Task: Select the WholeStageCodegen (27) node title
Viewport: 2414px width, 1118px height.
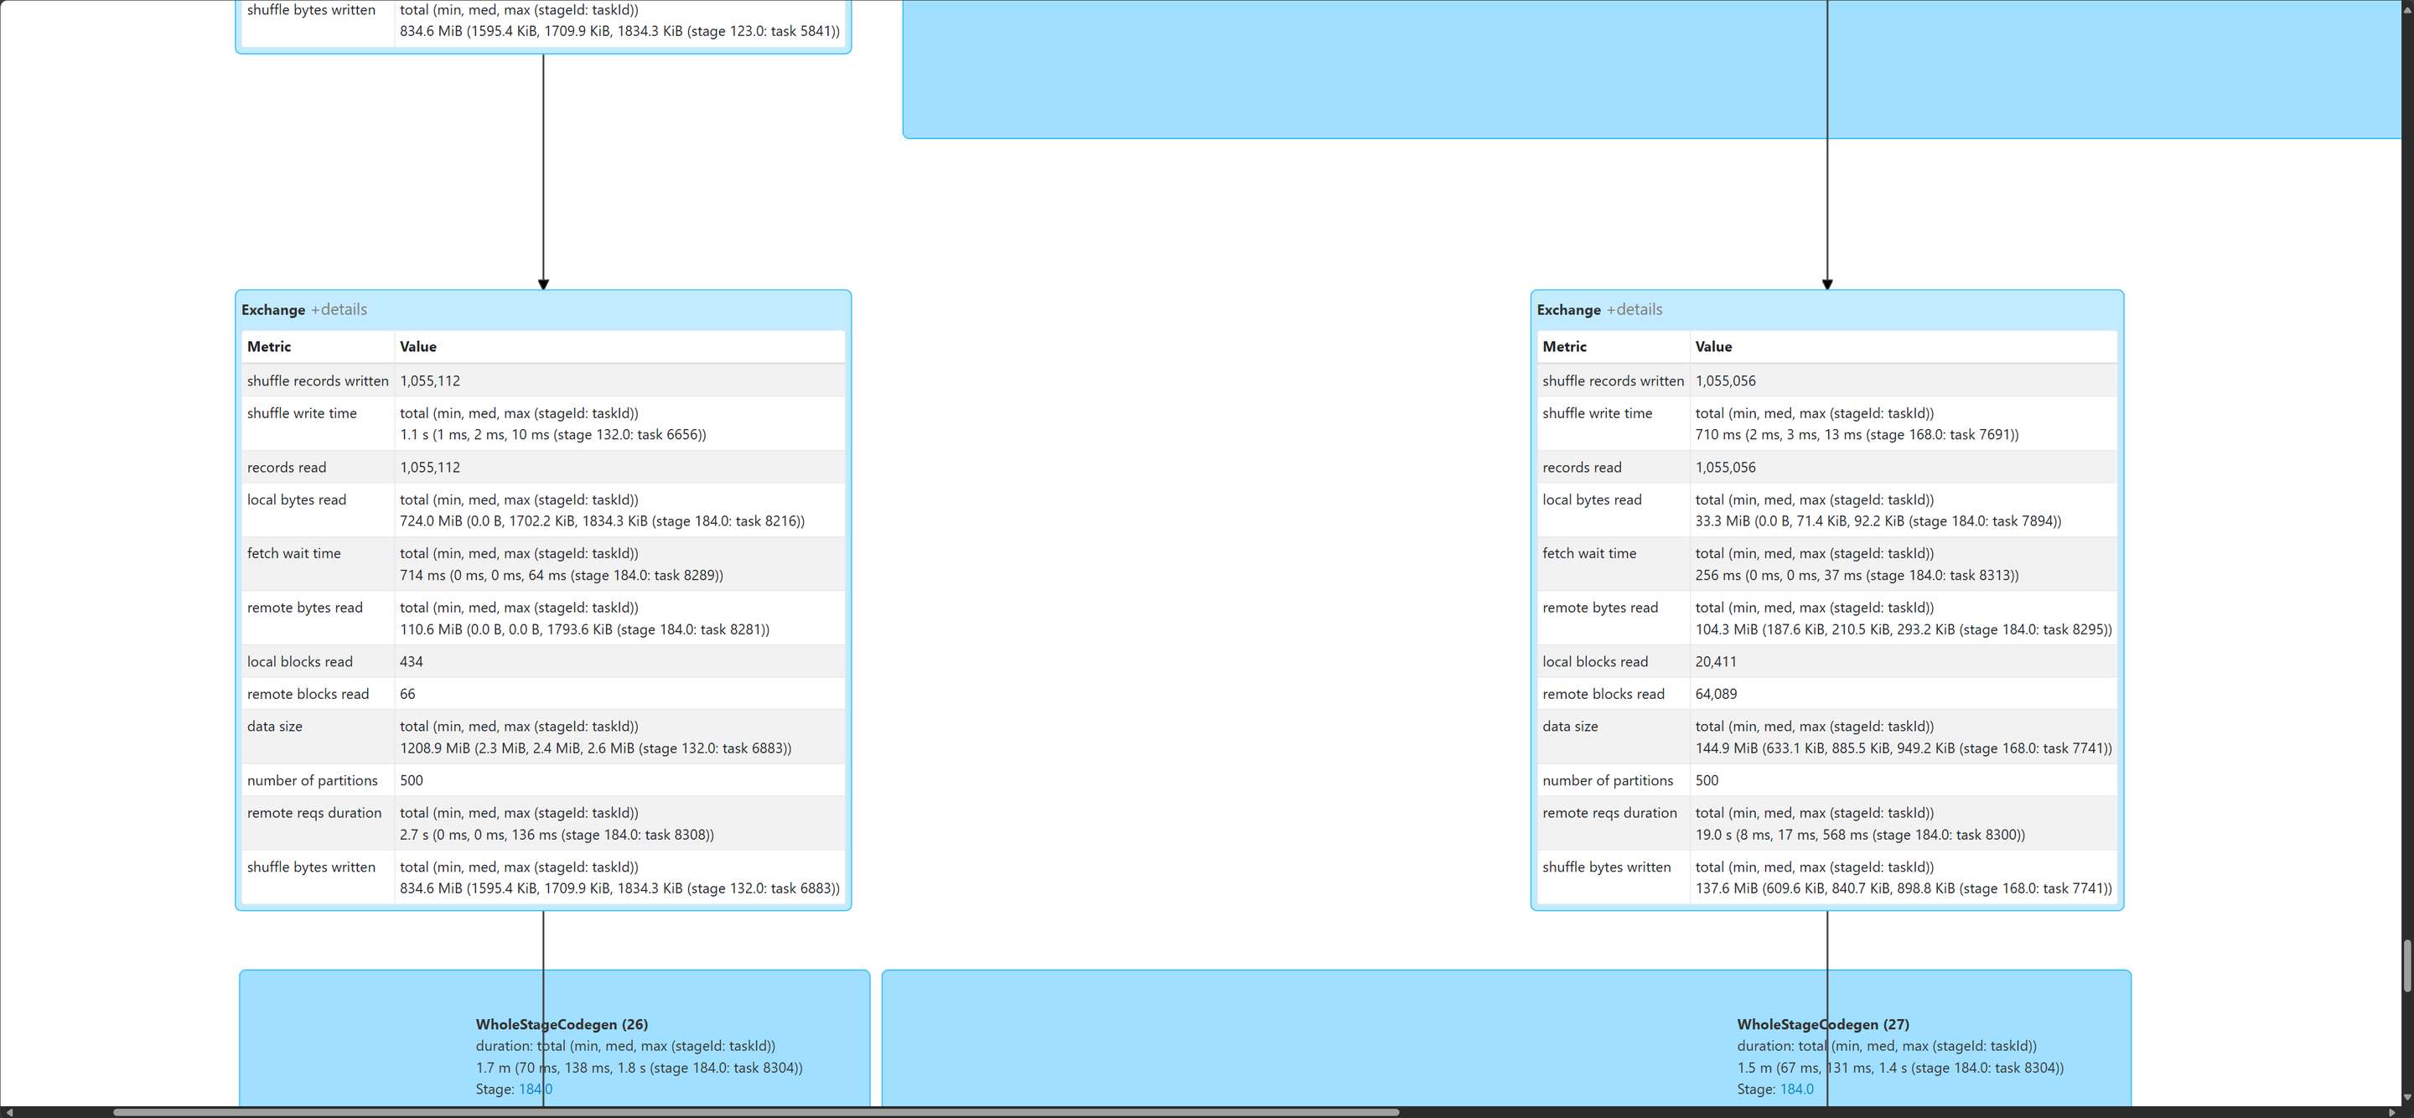Action: tap(1823, 1024)
